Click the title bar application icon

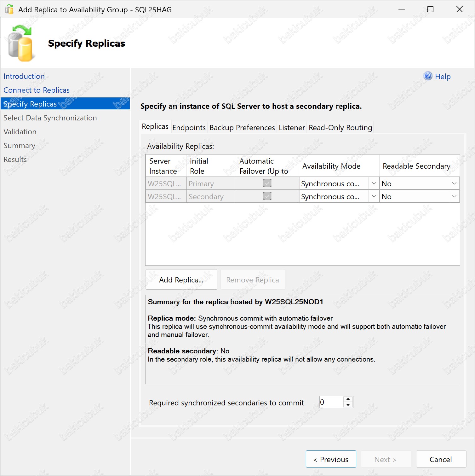(x=9, y=9)
